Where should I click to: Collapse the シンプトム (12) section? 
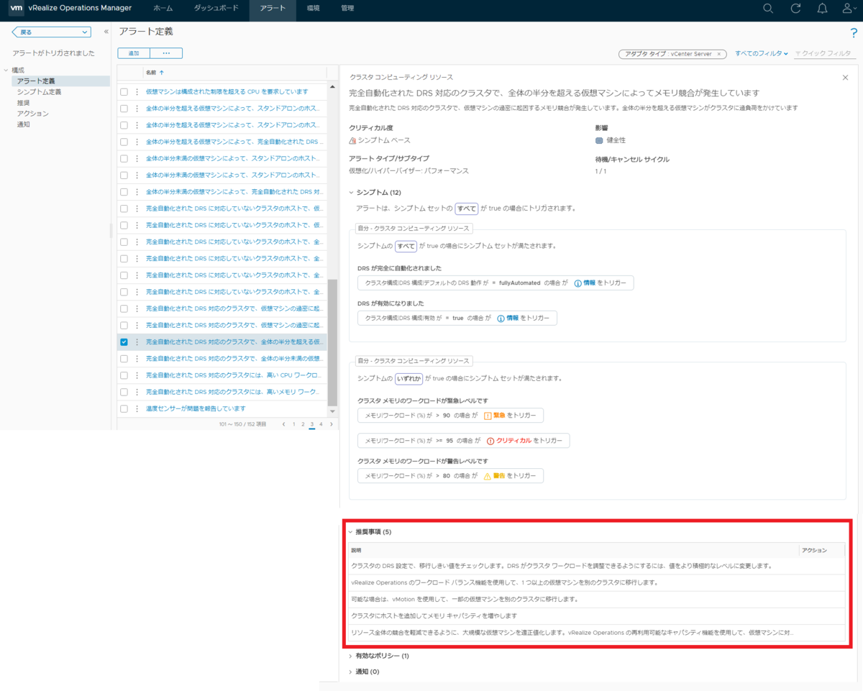tap(351, 193)
